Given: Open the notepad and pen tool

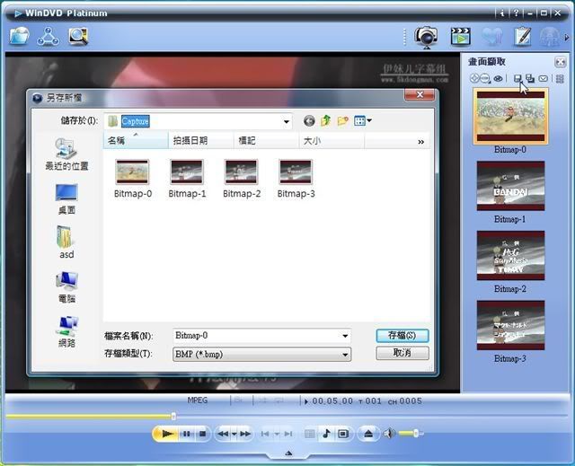Looking at the screenshot, I should click(522, 36).
